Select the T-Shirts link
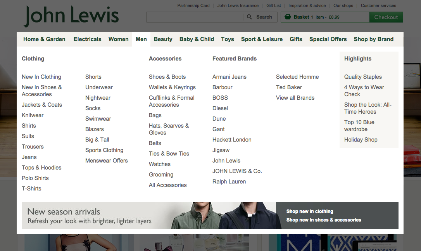 click(x=31, y=189)
